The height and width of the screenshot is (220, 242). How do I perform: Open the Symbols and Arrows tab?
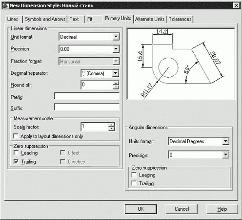tap(45, 19)
